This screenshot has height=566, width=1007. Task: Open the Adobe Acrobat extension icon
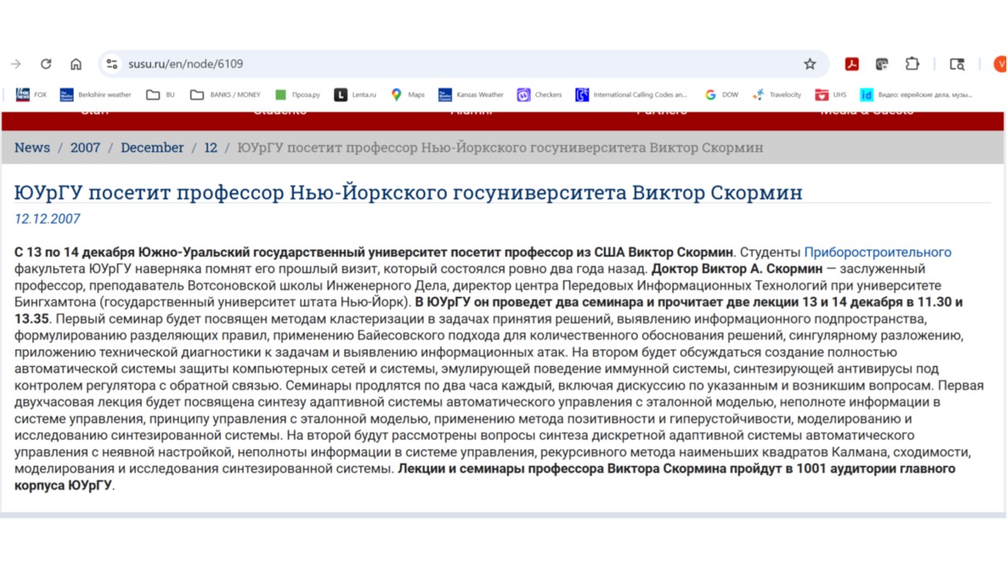coord(851,64)
